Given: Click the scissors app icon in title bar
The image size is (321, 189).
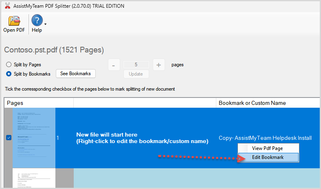Looking at the screenshot, I should (x=7, y=6).
